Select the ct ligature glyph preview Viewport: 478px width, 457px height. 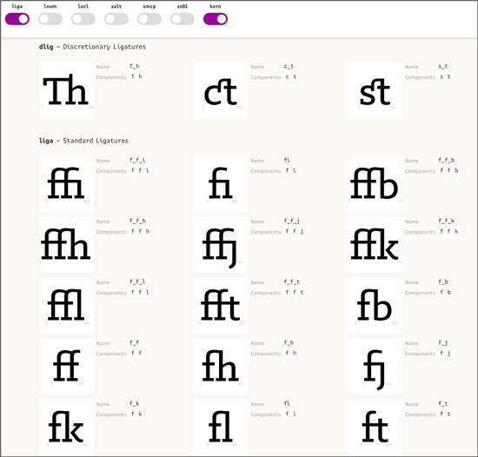(221, 89)
